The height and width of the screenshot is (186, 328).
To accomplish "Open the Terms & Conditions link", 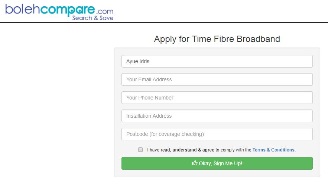I will click(273, 150).
